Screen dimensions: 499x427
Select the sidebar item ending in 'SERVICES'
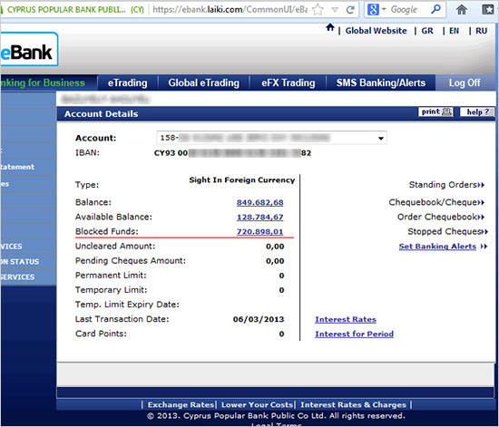28,277
